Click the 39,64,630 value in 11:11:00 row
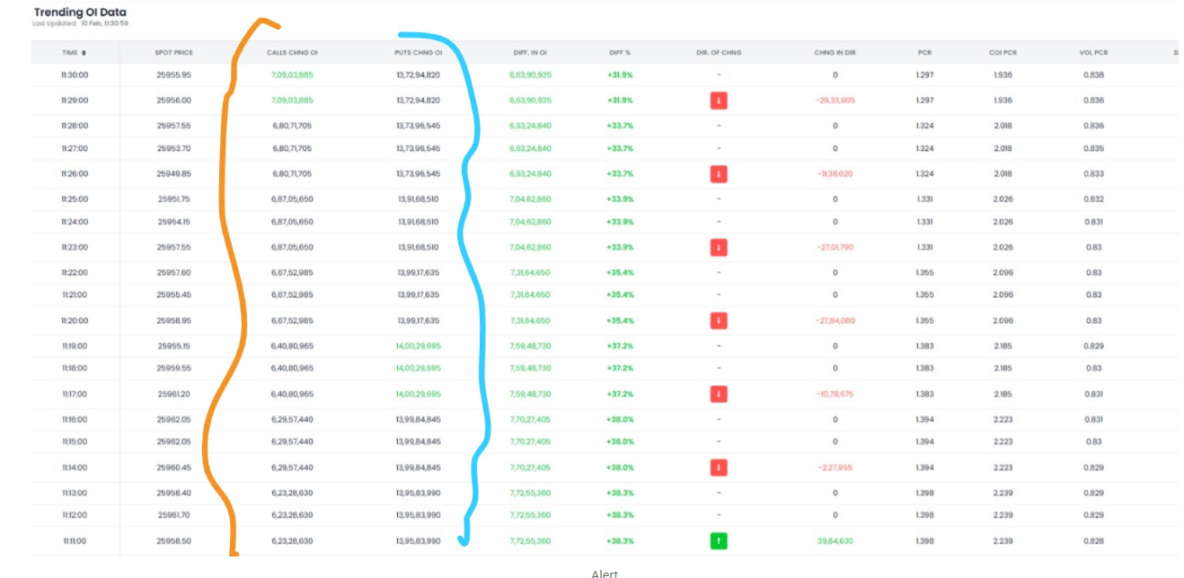Image resolution: width=1184 pixels, height=578 pixels. click(835, 541)
